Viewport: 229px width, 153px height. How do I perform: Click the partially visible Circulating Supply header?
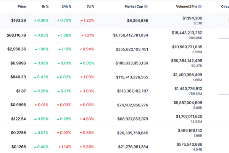click(x=225, y=7)
